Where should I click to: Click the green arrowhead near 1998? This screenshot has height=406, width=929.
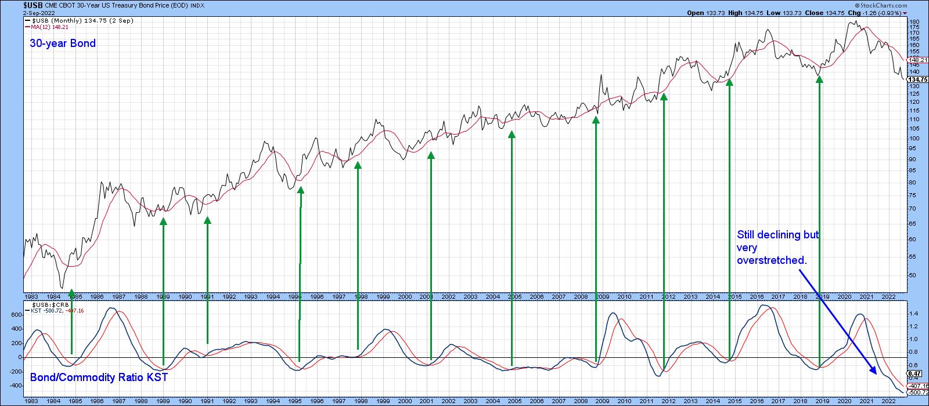(358, 165)
